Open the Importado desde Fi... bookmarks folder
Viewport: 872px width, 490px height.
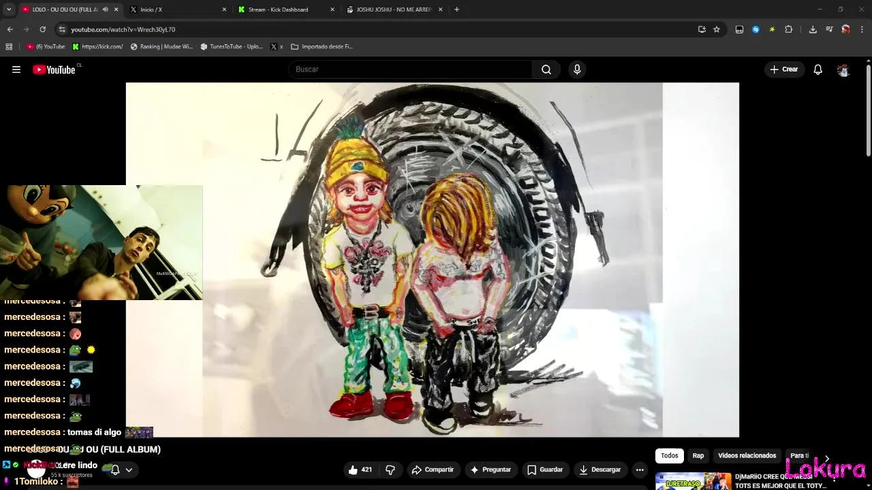click(x=322, y=47)
